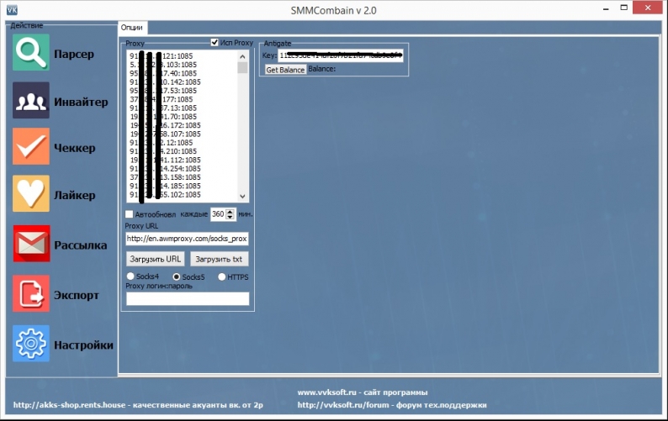The height and width of the screenshot is (421, 668).
Task: Select the Экспорт export icon
Action: point(31,294)
